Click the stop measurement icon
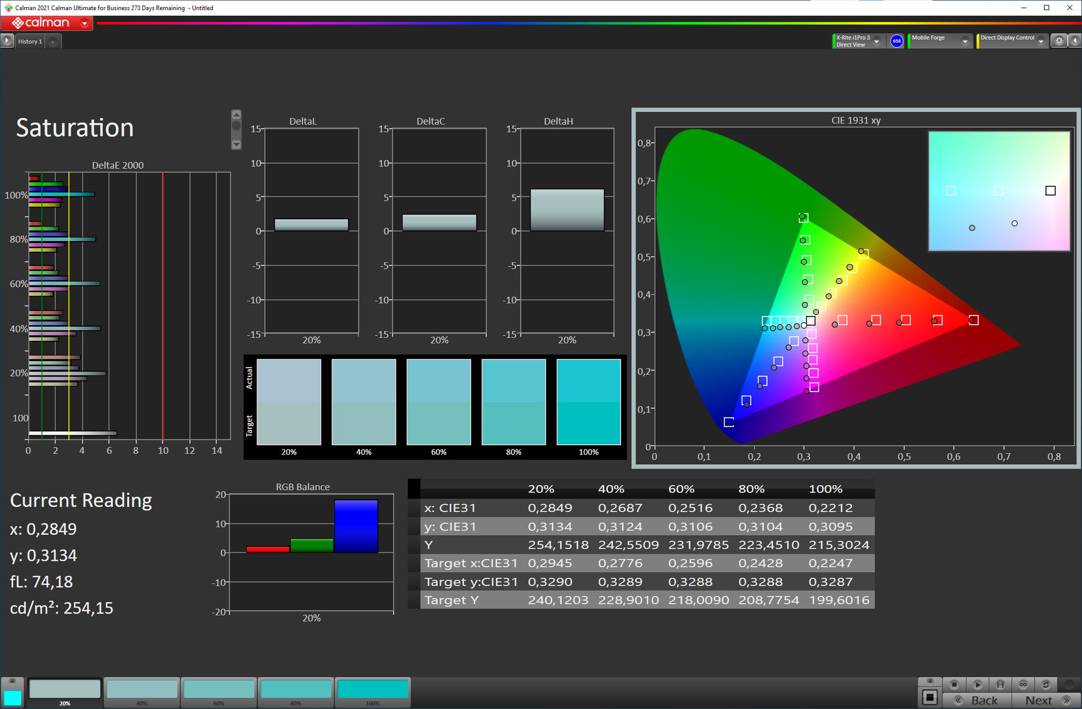 point(954,684)
